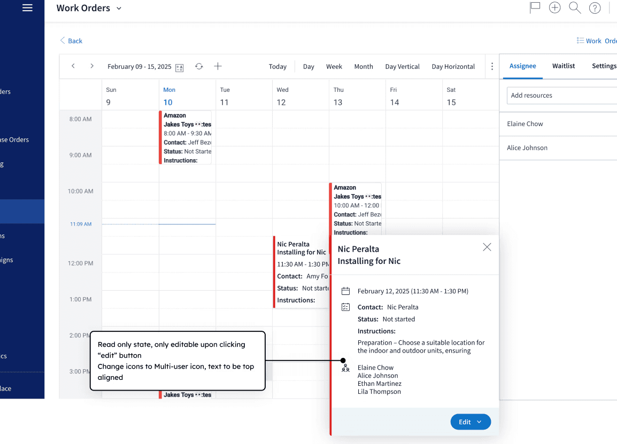Go back using Back link
The height and width of the screenshot is (444, 617).
point(71,41)
